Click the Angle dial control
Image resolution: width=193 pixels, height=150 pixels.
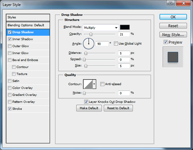click(x=89, y=44)
